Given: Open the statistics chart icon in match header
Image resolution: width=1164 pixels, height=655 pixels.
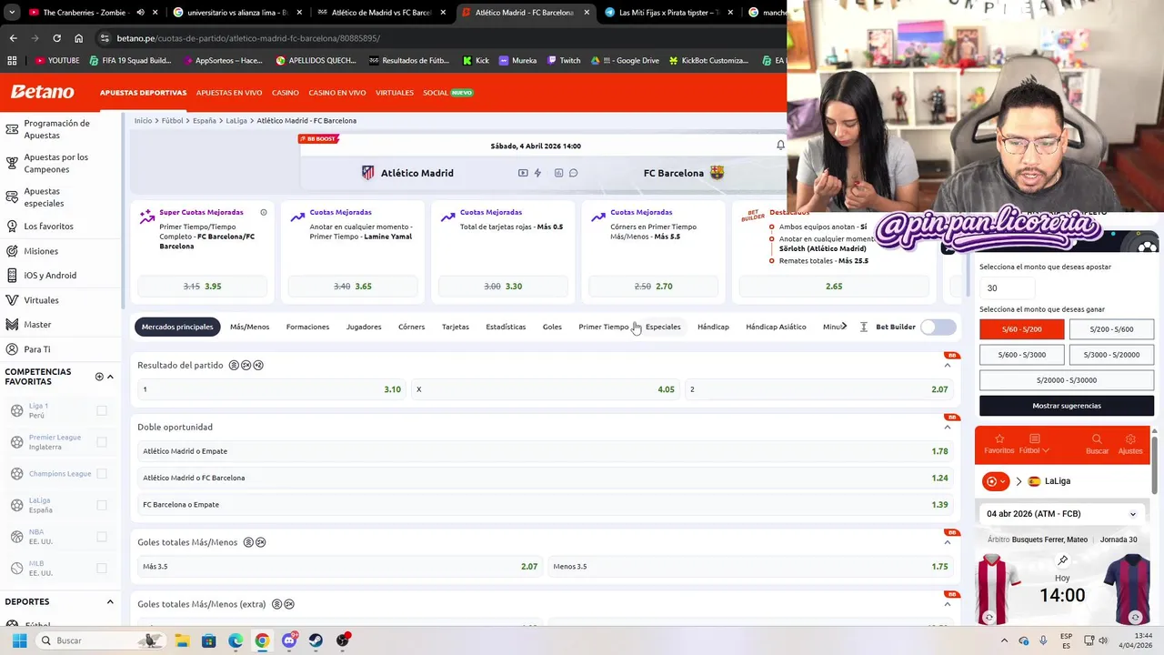Looking at the screenshot, I should (558, 173).
